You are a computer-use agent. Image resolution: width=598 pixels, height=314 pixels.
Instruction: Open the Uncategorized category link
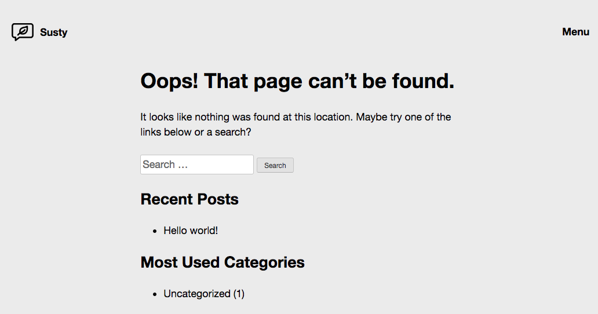point(197,294)
